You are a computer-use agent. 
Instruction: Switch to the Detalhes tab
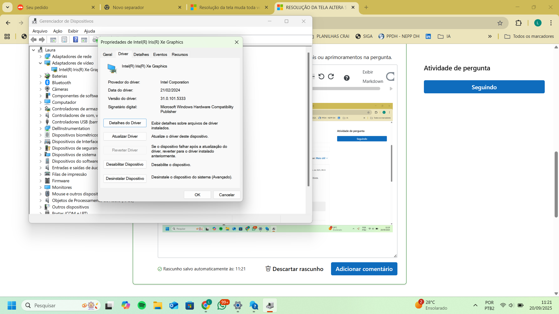point(141,54)
